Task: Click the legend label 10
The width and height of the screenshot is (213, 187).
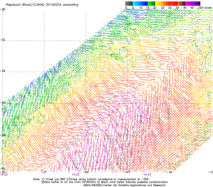Action: [x=141, y=7]
